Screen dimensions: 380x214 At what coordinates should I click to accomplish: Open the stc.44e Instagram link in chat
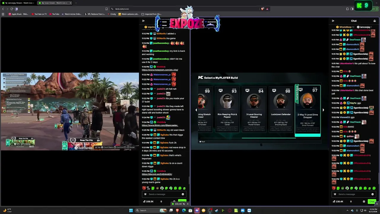tap(160, 70)
